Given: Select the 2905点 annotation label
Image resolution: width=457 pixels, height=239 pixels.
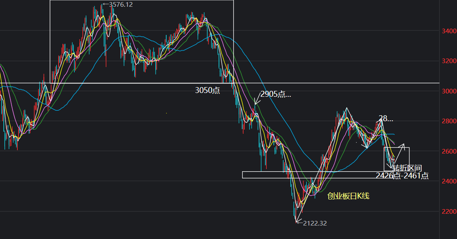Looking at the screenshot, I should click(276, 94).
